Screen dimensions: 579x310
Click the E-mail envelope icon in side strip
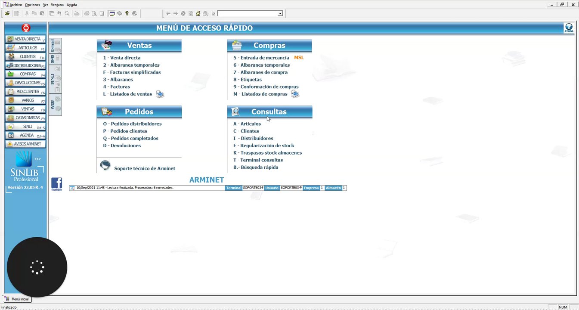(x=57, y=42)
